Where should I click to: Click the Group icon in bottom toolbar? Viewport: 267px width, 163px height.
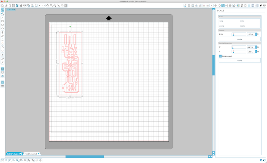pyautogui.click(x=2, y=160)
